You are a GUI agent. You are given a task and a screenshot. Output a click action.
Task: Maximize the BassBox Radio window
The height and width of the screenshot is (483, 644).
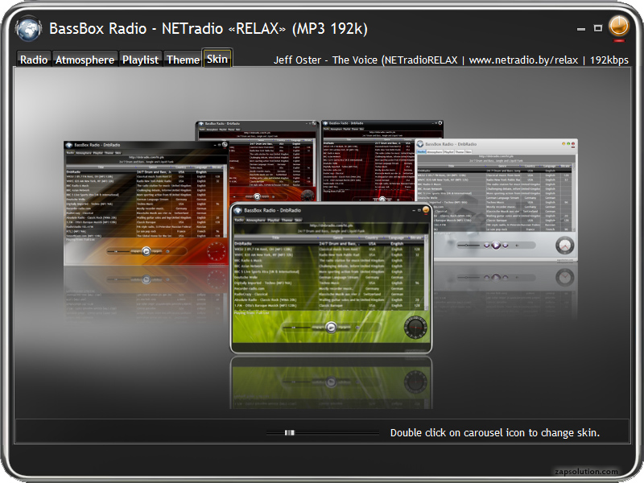[598, 28]
